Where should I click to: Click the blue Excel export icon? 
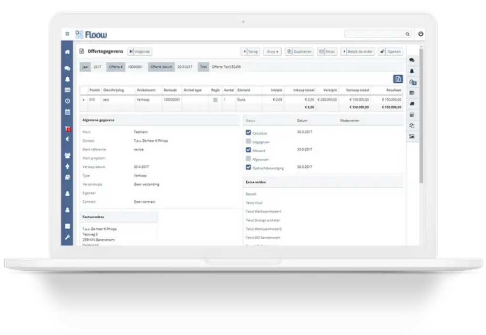coord(397,79)
